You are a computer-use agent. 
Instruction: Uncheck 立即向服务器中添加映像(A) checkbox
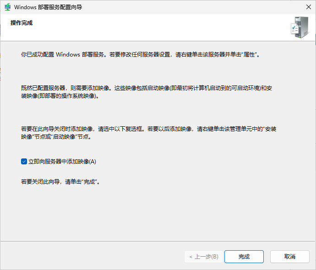(x=24, y=162)
